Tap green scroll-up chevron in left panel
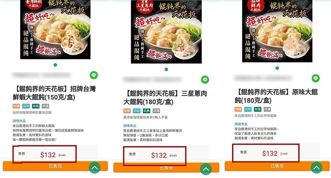 [x=94, y=168]
